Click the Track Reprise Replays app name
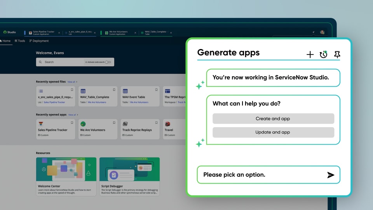 tap(137, 130)
